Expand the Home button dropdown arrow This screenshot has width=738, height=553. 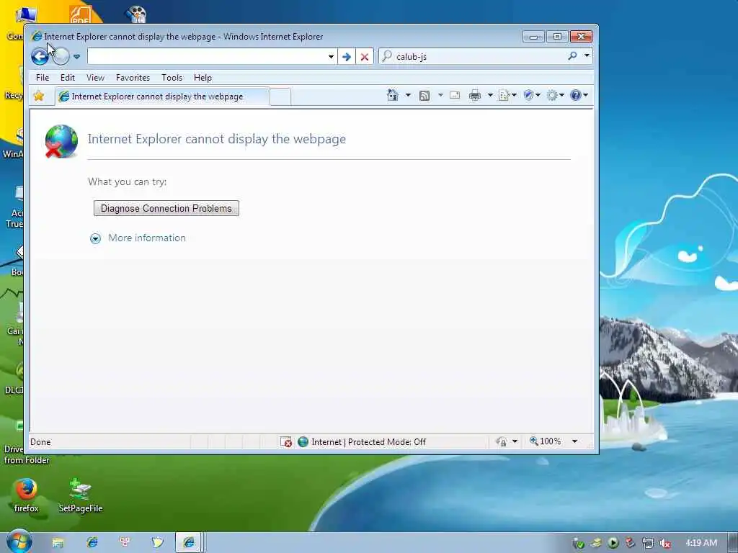click(408, 96)
